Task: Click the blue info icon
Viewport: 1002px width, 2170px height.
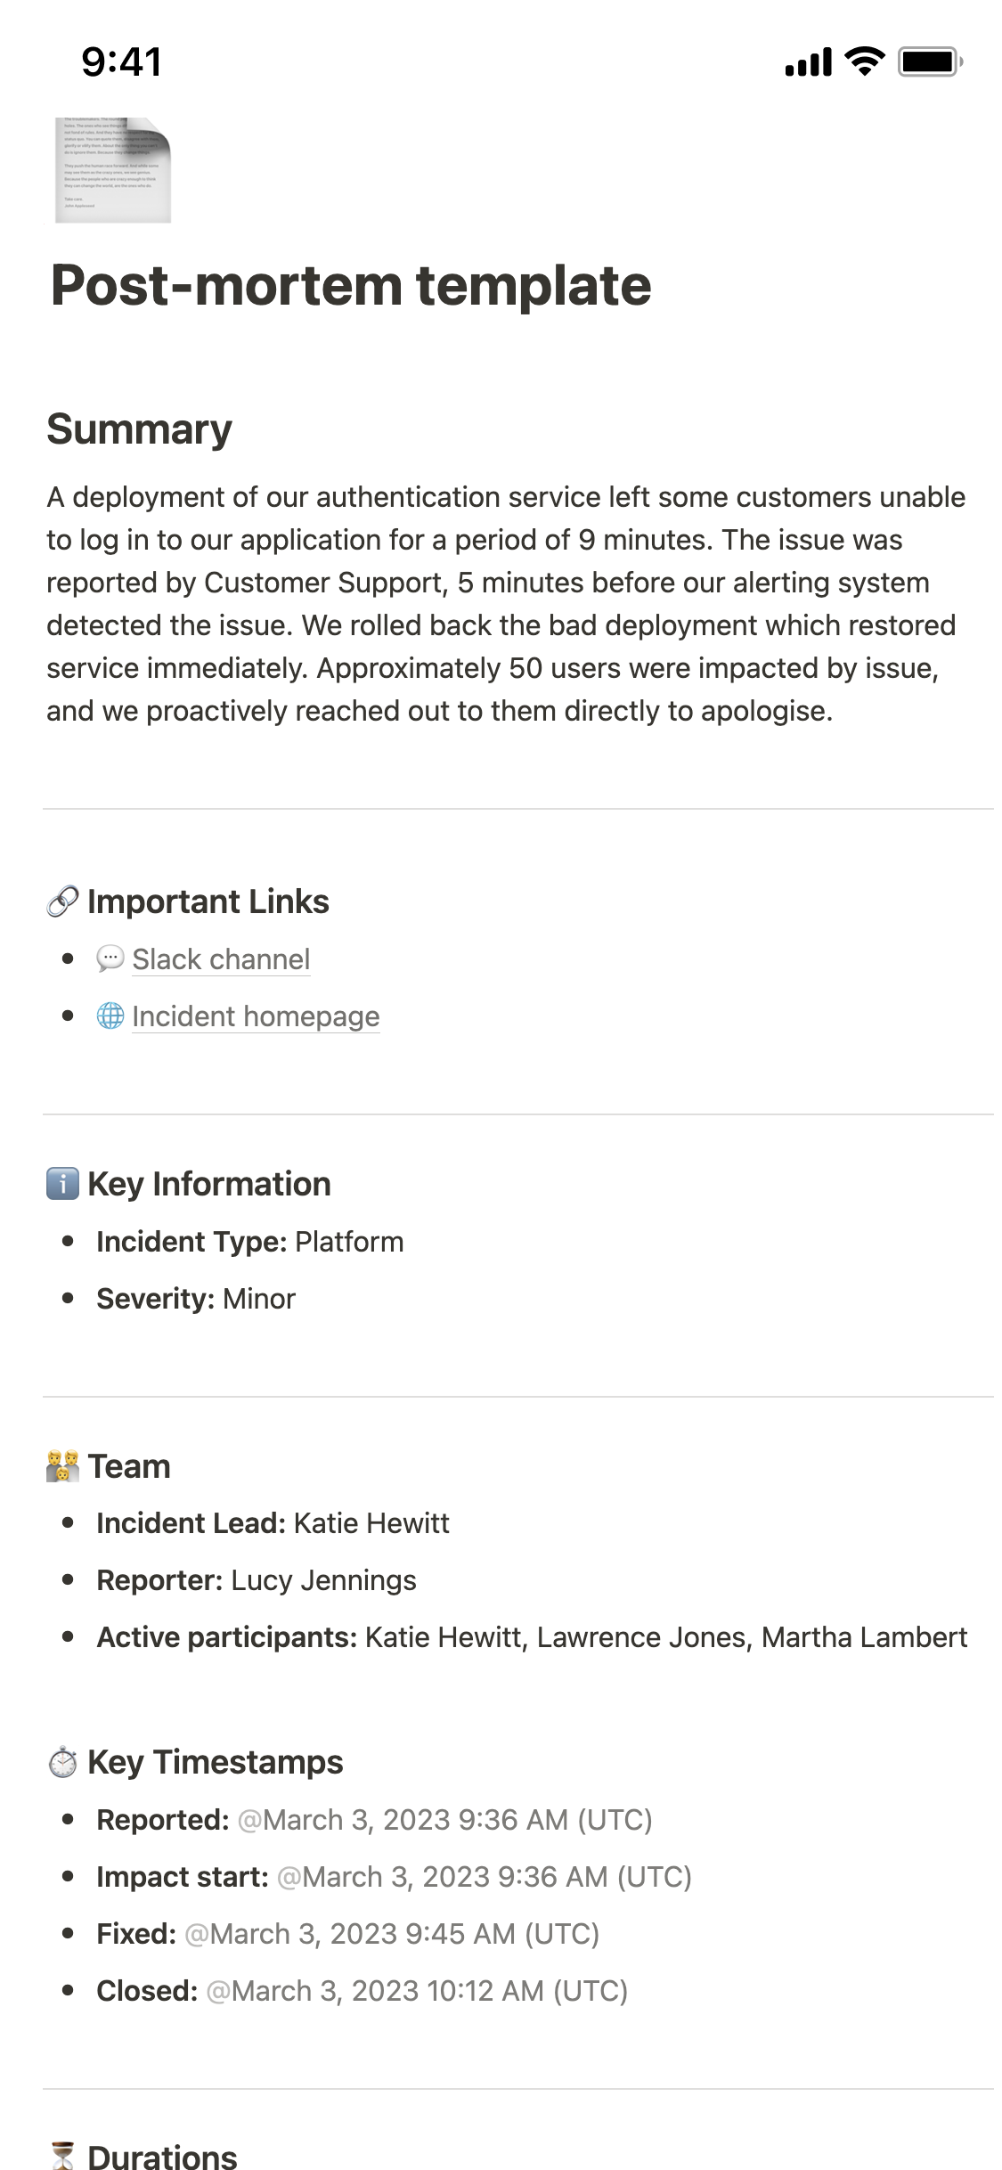Action: [x=62, y=1184]
